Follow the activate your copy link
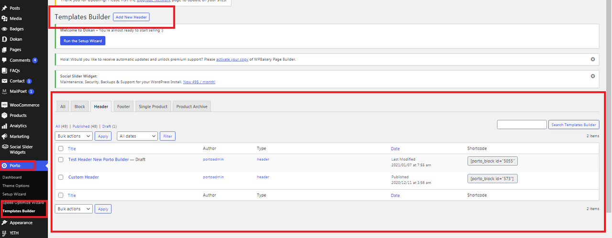The width and height of the screenshot is (612, 238). 232,60
